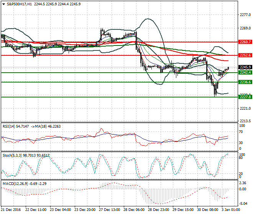Select the green 2236.6 support price label
The height and width of the screenshot is (214, 253).
click(x=245, y=82)
